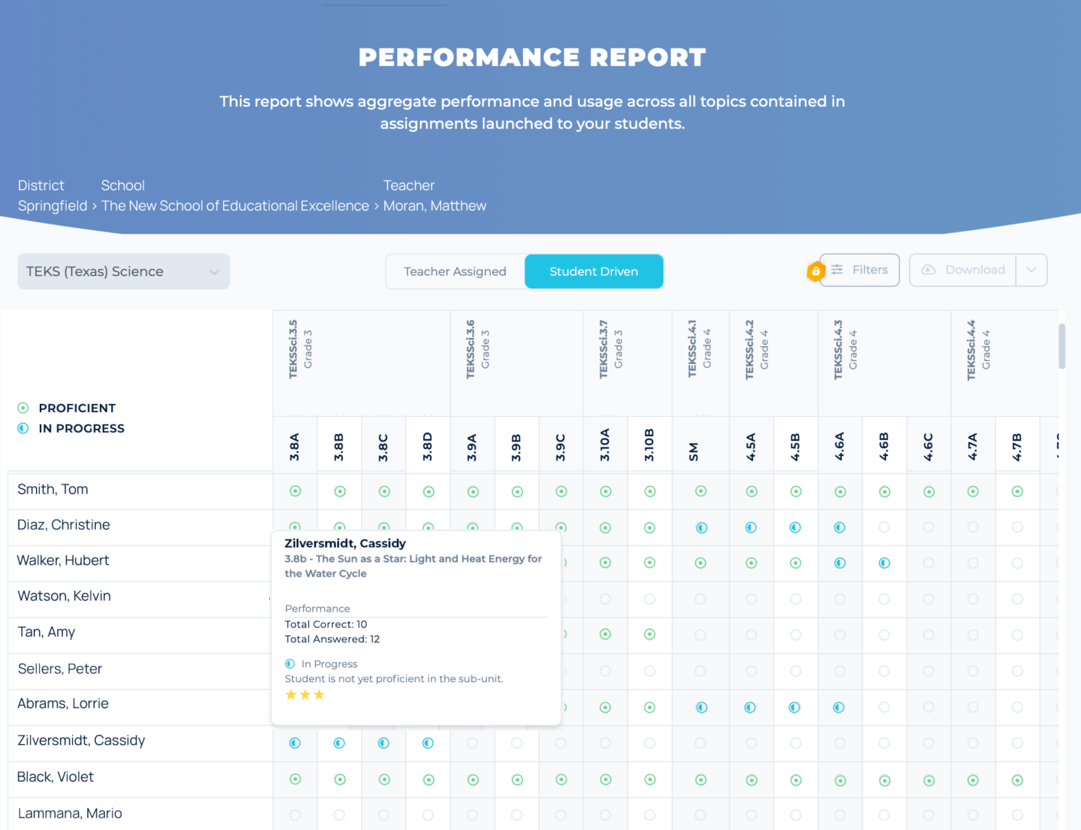Select the Watson, Kelvin student row name

coord(64,596)
